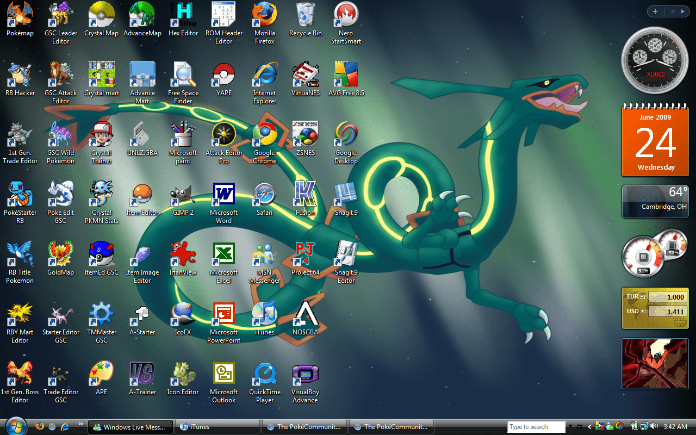Switch to the iTunes taskbar button
The height and width of the screenshot is (435, 696).
(x=217, y=427)
